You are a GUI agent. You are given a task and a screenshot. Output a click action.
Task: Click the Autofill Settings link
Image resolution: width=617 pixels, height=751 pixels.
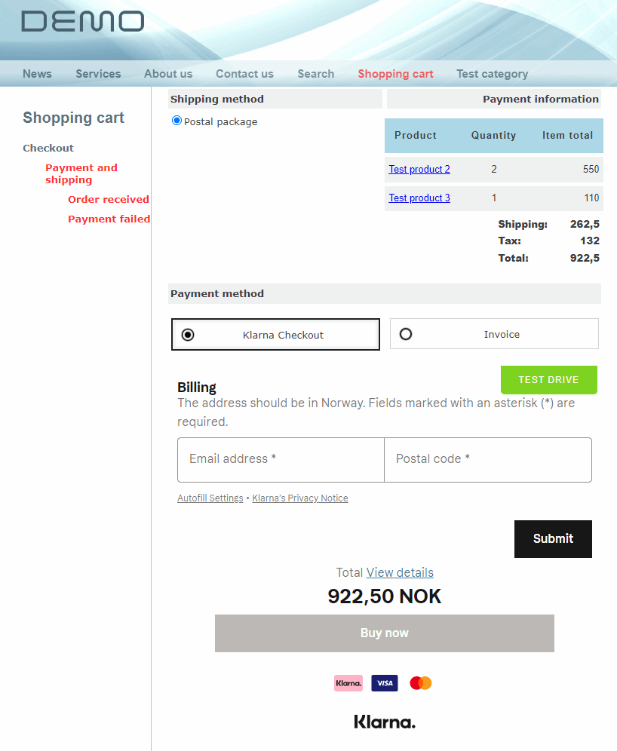click(210, 498)
